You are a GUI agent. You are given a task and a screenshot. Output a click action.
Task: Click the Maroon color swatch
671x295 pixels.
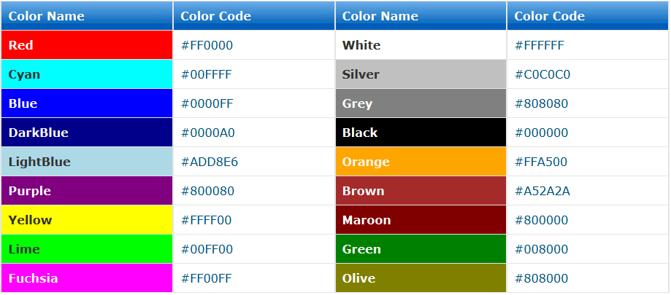[421, 220]
